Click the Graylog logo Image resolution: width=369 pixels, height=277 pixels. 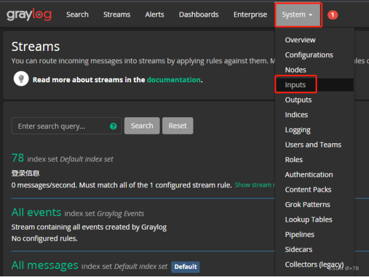29,15
